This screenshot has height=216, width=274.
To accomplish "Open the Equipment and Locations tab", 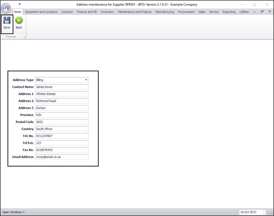I will tap(41, 12).
